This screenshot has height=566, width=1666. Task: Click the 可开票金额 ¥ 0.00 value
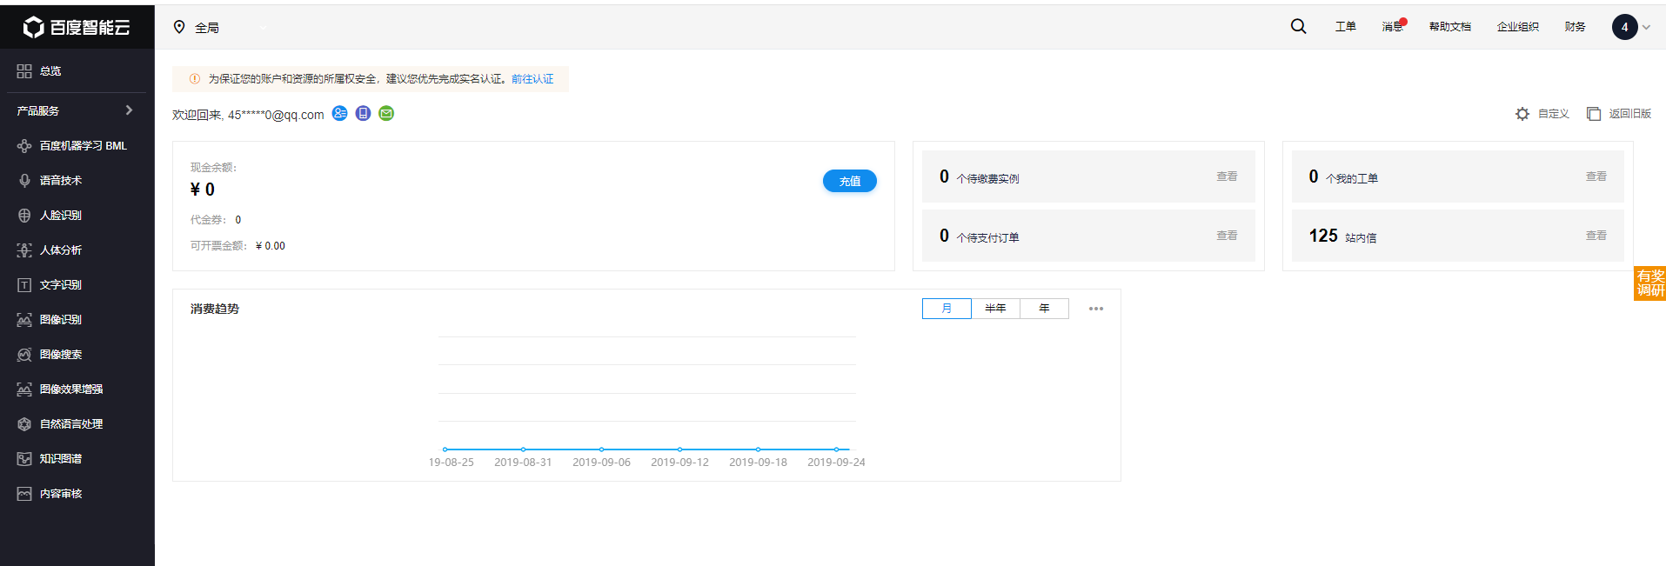[x=271, y=246]
